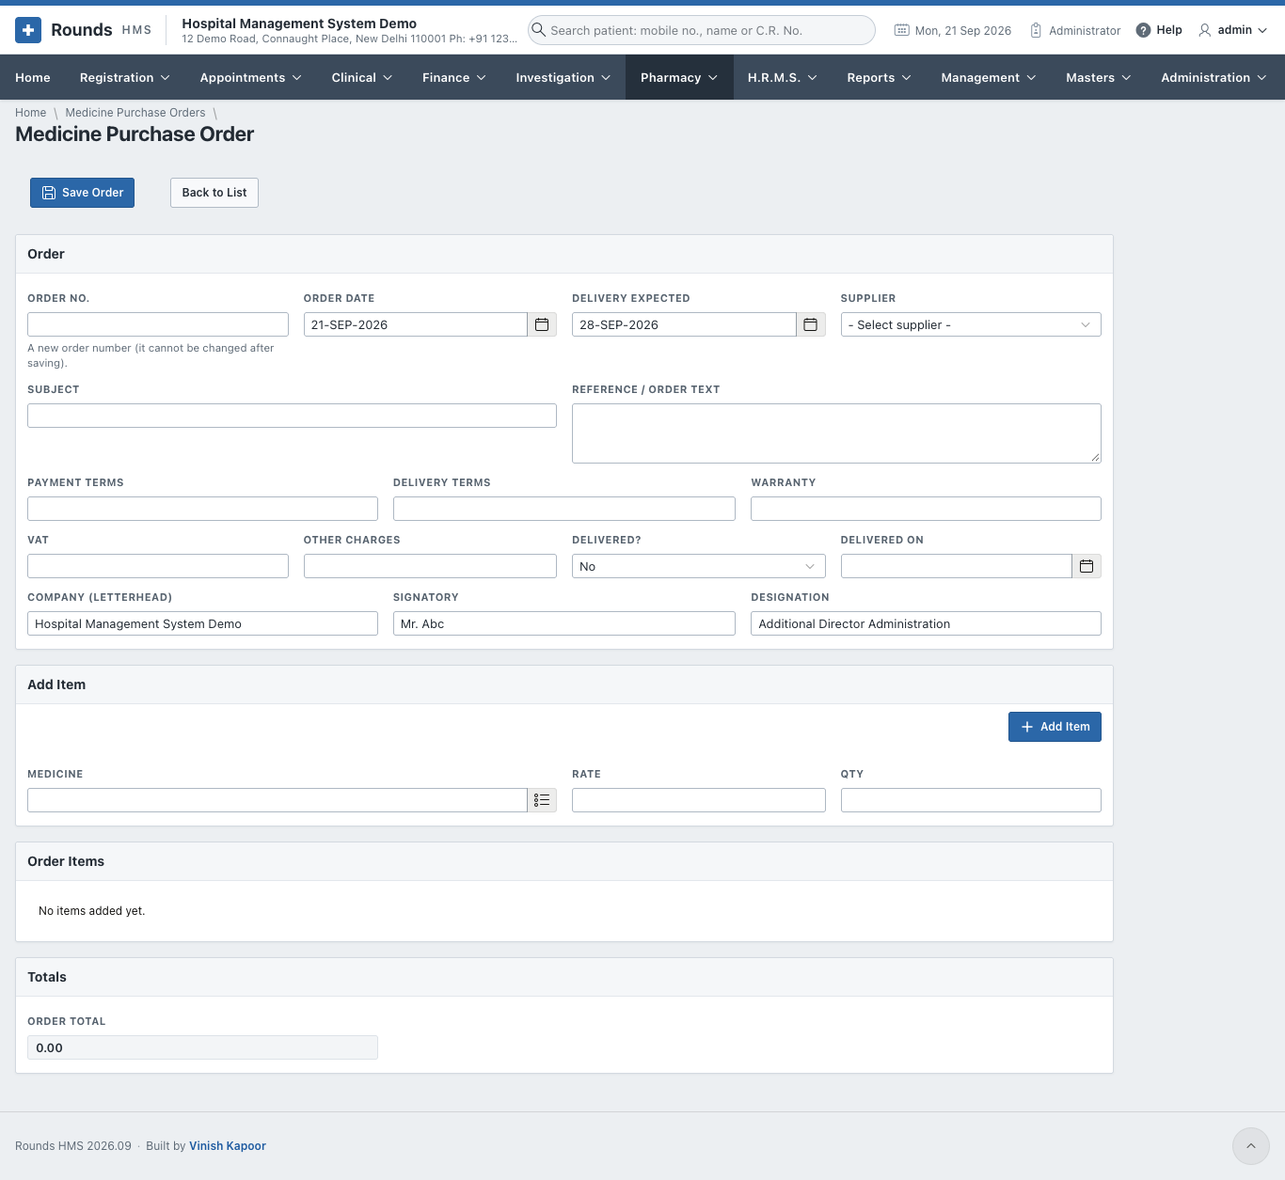Click the Order No. input field
Screen dimensions: 1285x1180
158,324
